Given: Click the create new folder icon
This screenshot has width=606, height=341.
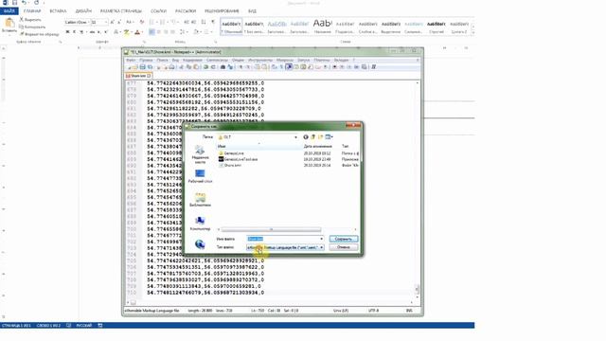Looking at the screenshot, I should point(320,136).
